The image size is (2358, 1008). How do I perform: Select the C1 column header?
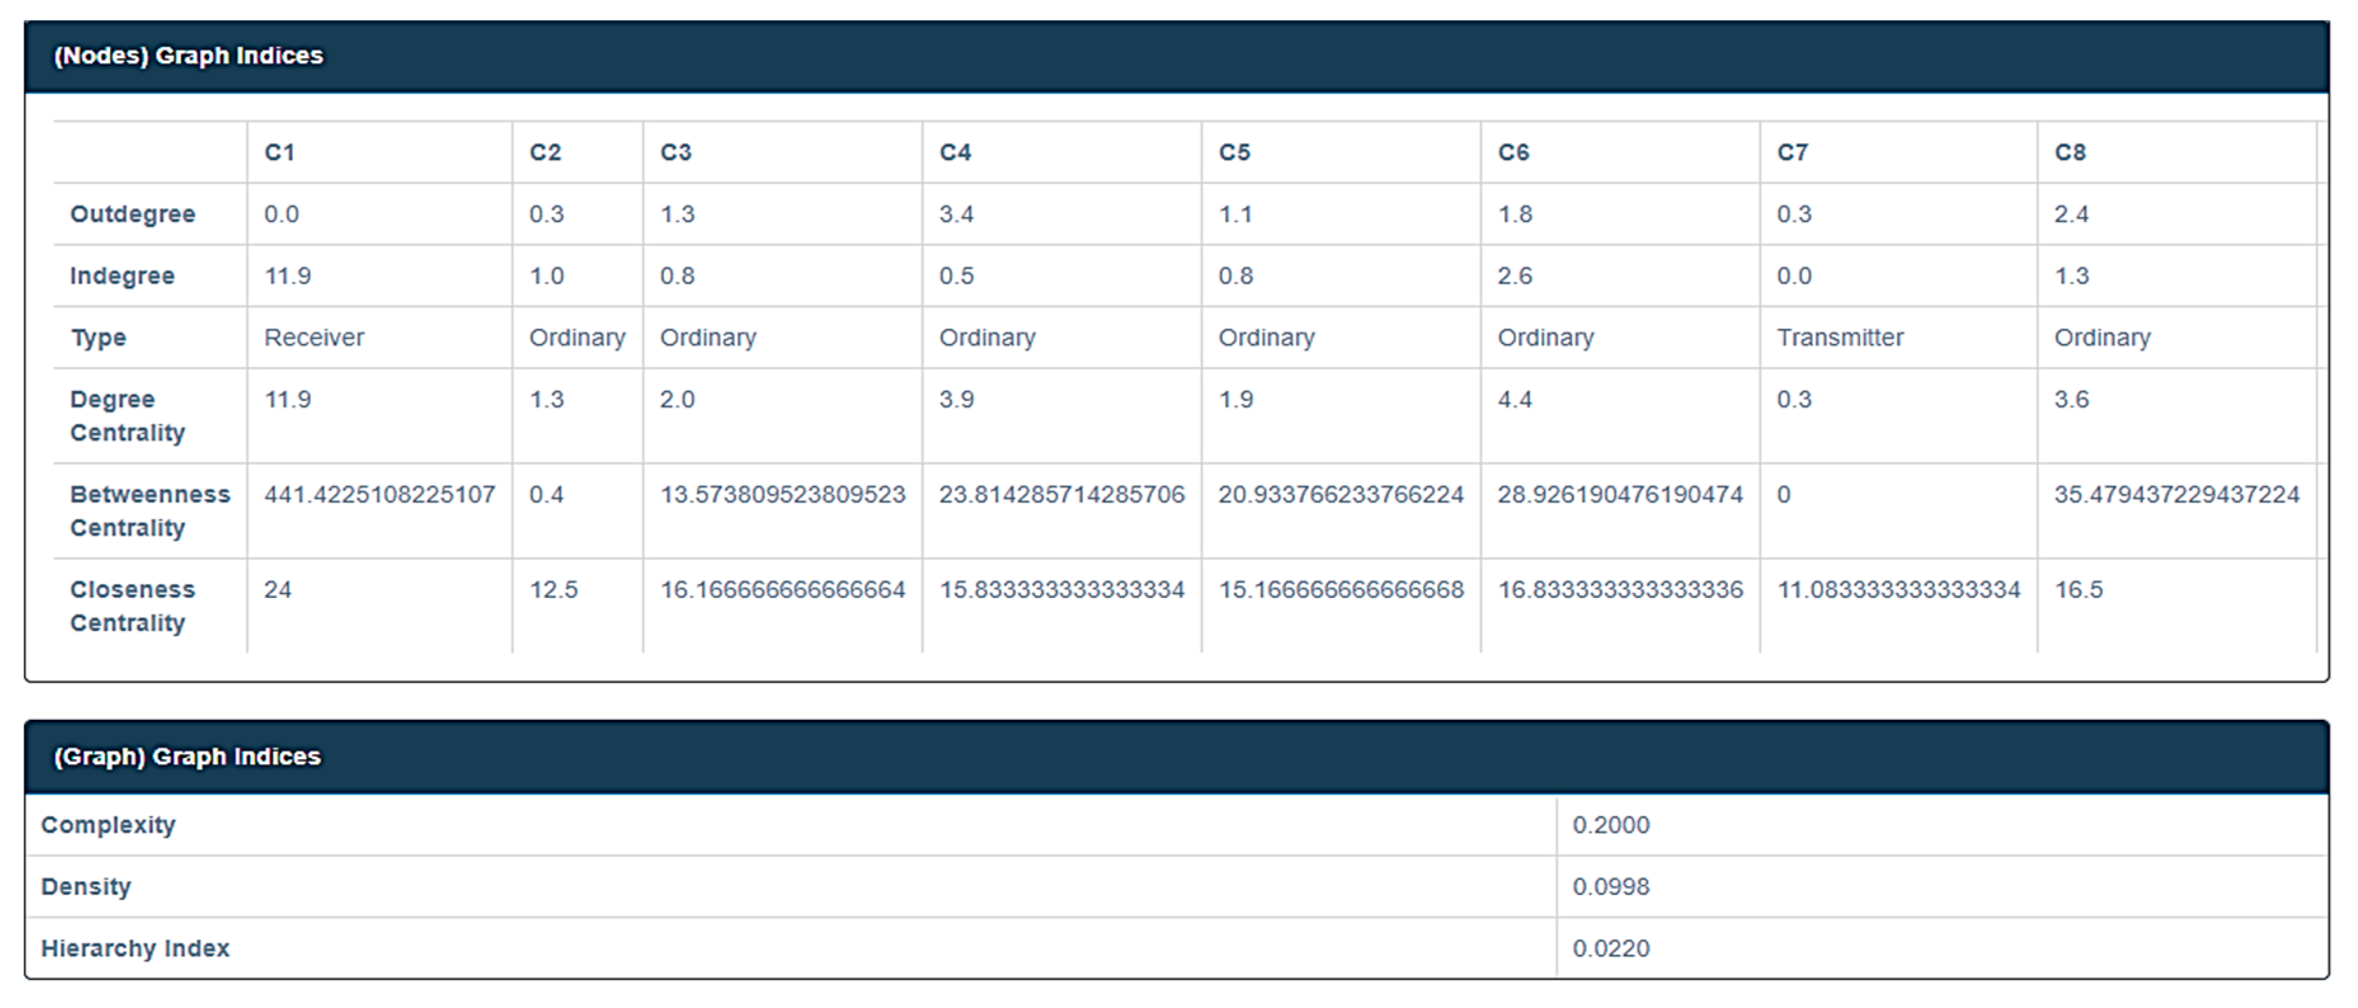tap(279, 152)
